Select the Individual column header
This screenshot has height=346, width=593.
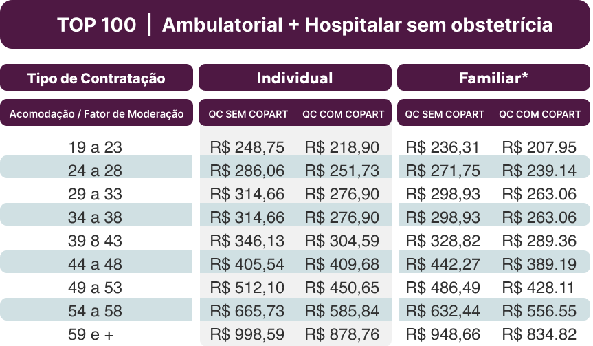coord(295,78)
